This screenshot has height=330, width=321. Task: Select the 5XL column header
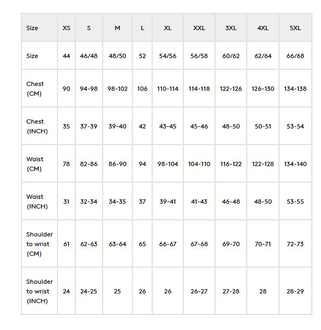tap(295, 28)
